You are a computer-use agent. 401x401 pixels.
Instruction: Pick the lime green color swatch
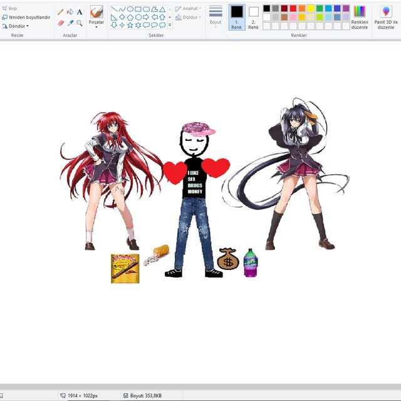tap(320, 17)
